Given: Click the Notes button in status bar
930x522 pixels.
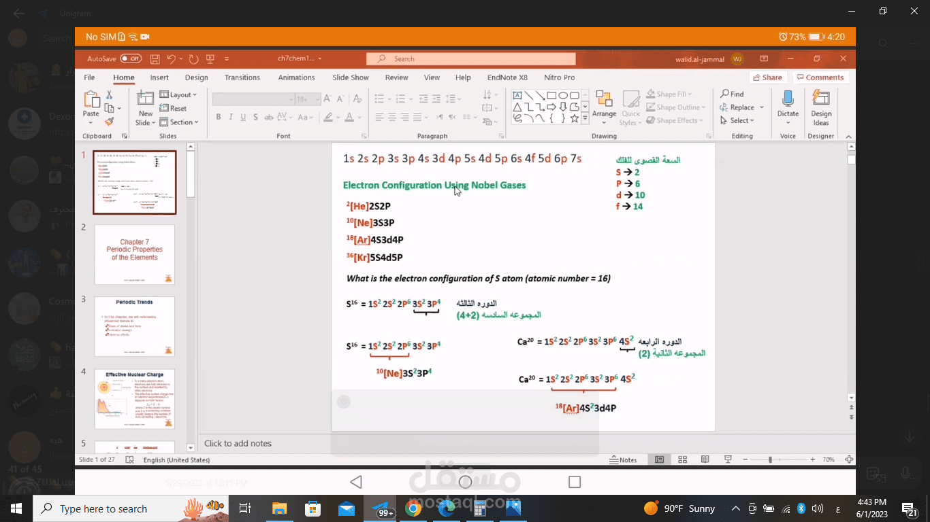Looking at the screenshot, I should pyautogui.click(x=623, y=460).
